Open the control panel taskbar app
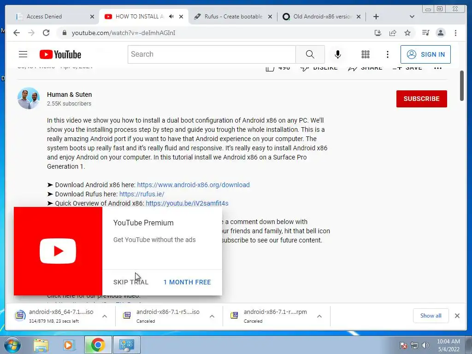472x354 pixels. [126, 345]
